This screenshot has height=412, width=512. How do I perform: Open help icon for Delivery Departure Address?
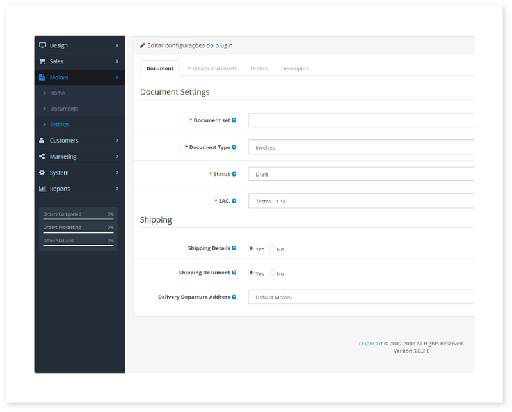click(x=234, y=297)
